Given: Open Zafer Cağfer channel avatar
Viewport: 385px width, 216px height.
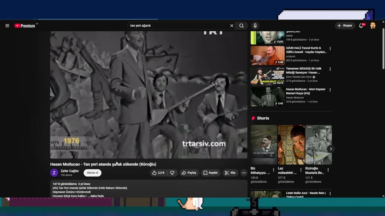Looking at the screenshot, I should [54, 173].
